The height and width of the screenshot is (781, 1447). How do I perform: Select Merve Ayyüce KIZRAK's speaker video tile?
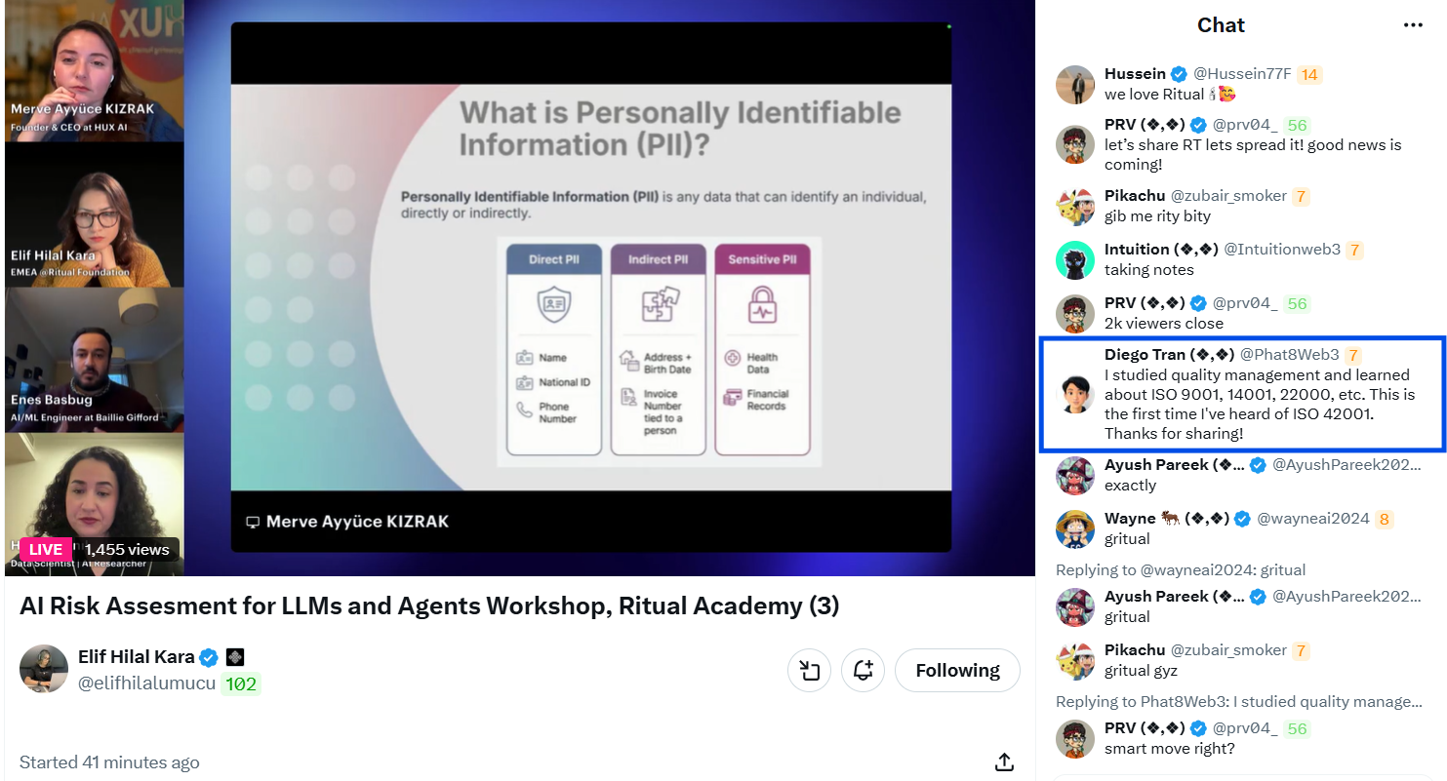95,71
